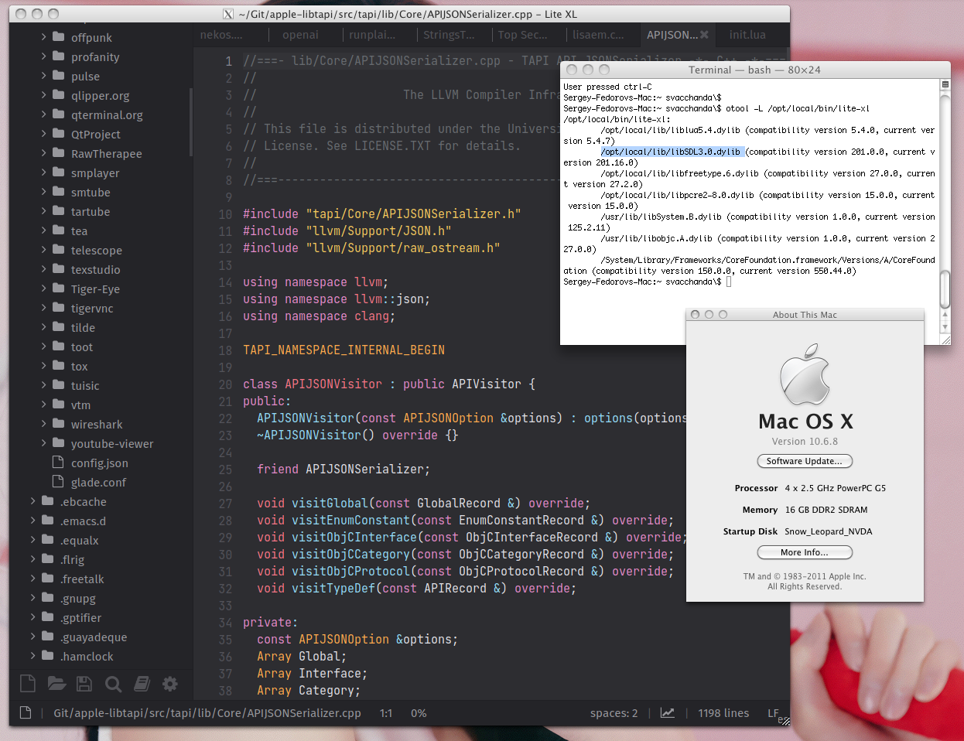Click the tartube folder icon
The width and height of the screenshot is (964, 741).
point(59,211)
